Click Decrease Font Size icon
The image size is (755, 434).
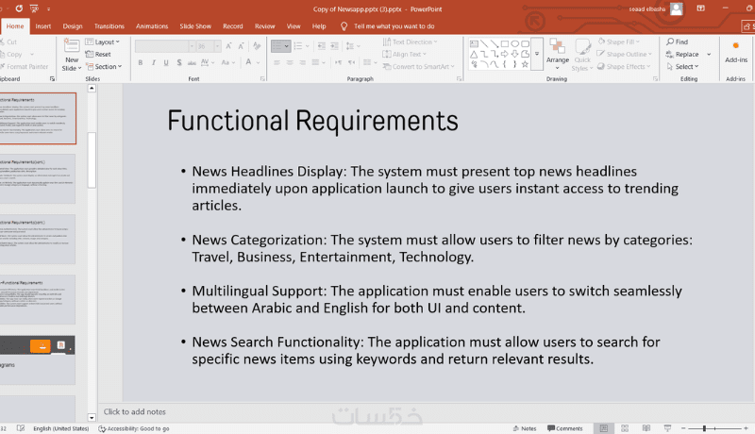(x=241, y=46)
